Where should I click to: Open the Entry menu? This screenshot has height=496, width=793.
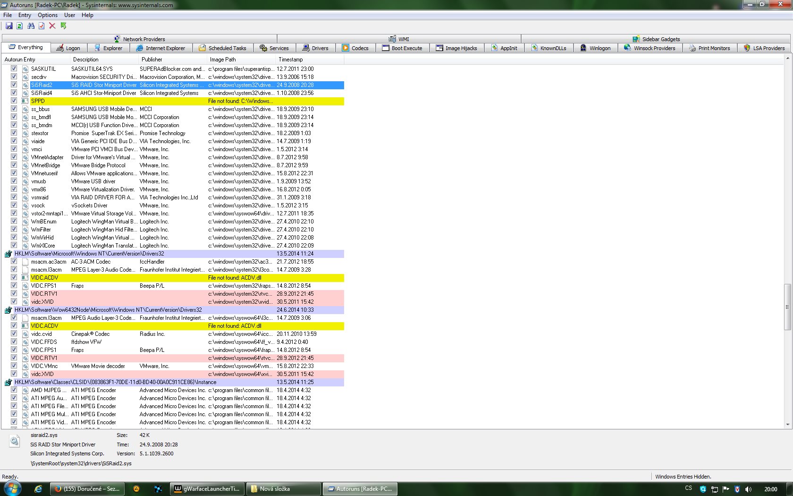point(25,15)
